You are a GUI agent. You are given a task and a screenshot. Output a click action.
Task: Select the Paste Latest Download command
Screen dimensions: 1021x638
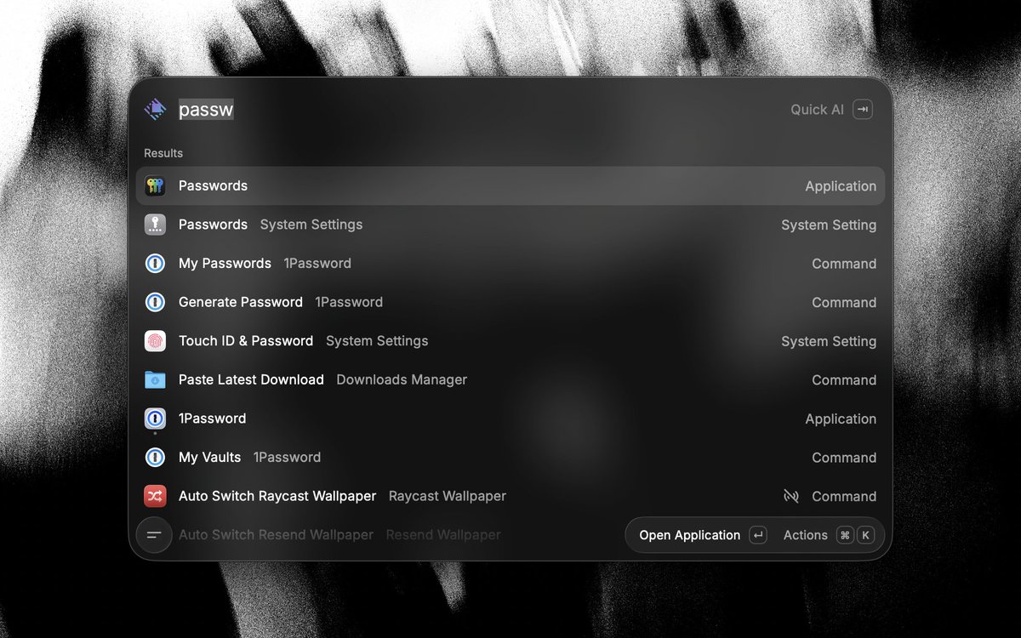(x=510, y=380)
